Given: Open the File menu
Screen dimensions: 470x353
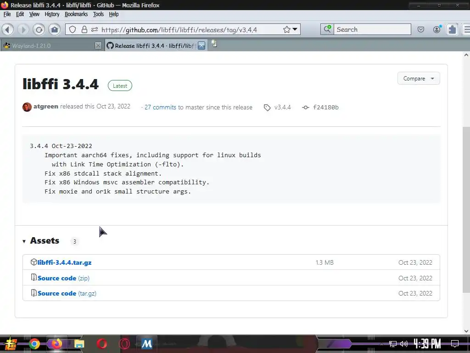Looking at the screenshot, I should pyautogui.click(x=7, y=14).
